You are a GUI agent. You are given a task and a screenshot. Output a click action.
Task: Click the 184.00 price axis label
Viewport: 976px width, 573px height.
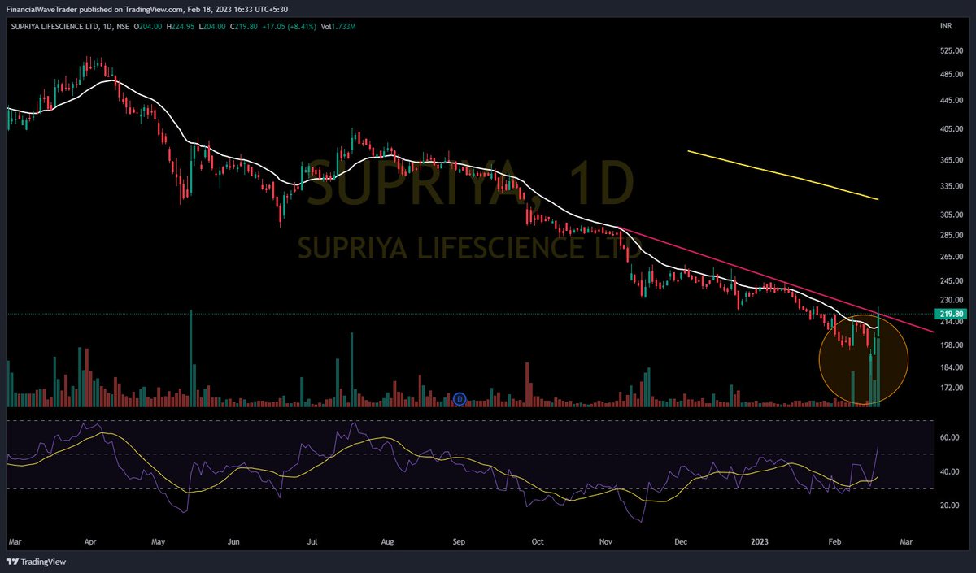[x=951, y=367]
